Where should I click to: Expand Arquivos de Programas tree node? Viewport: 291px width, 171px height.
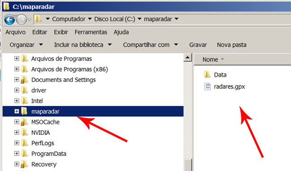point(17,58)
